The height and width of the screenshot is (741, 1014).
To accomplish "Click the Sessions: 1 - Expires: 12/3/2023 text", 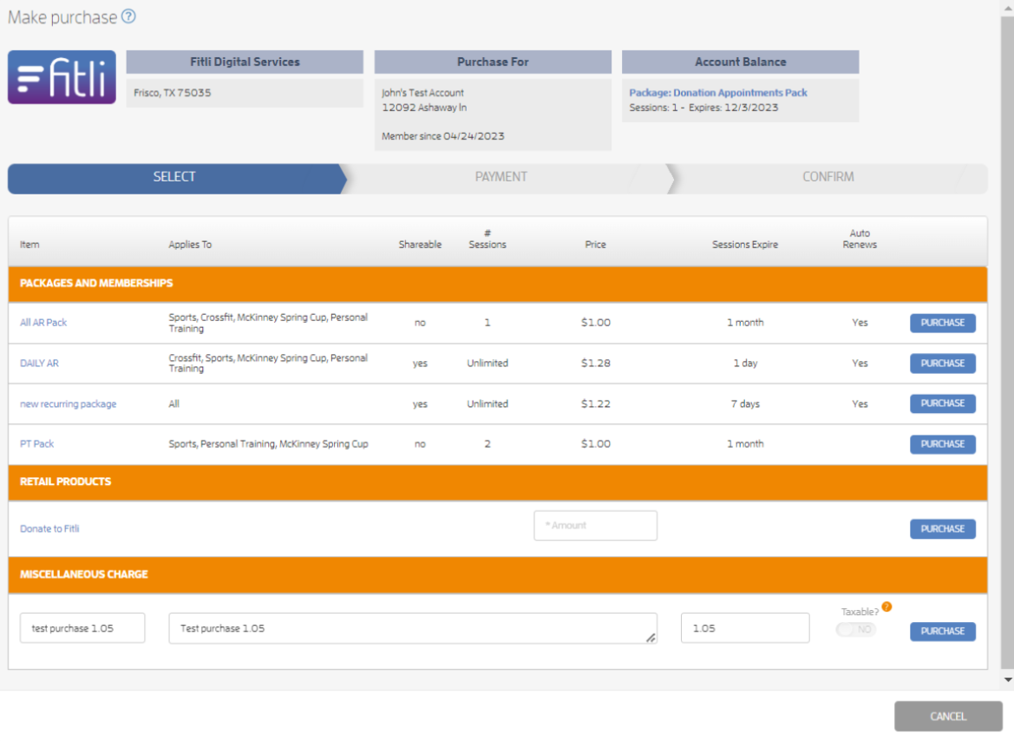I will coord(703,108).
